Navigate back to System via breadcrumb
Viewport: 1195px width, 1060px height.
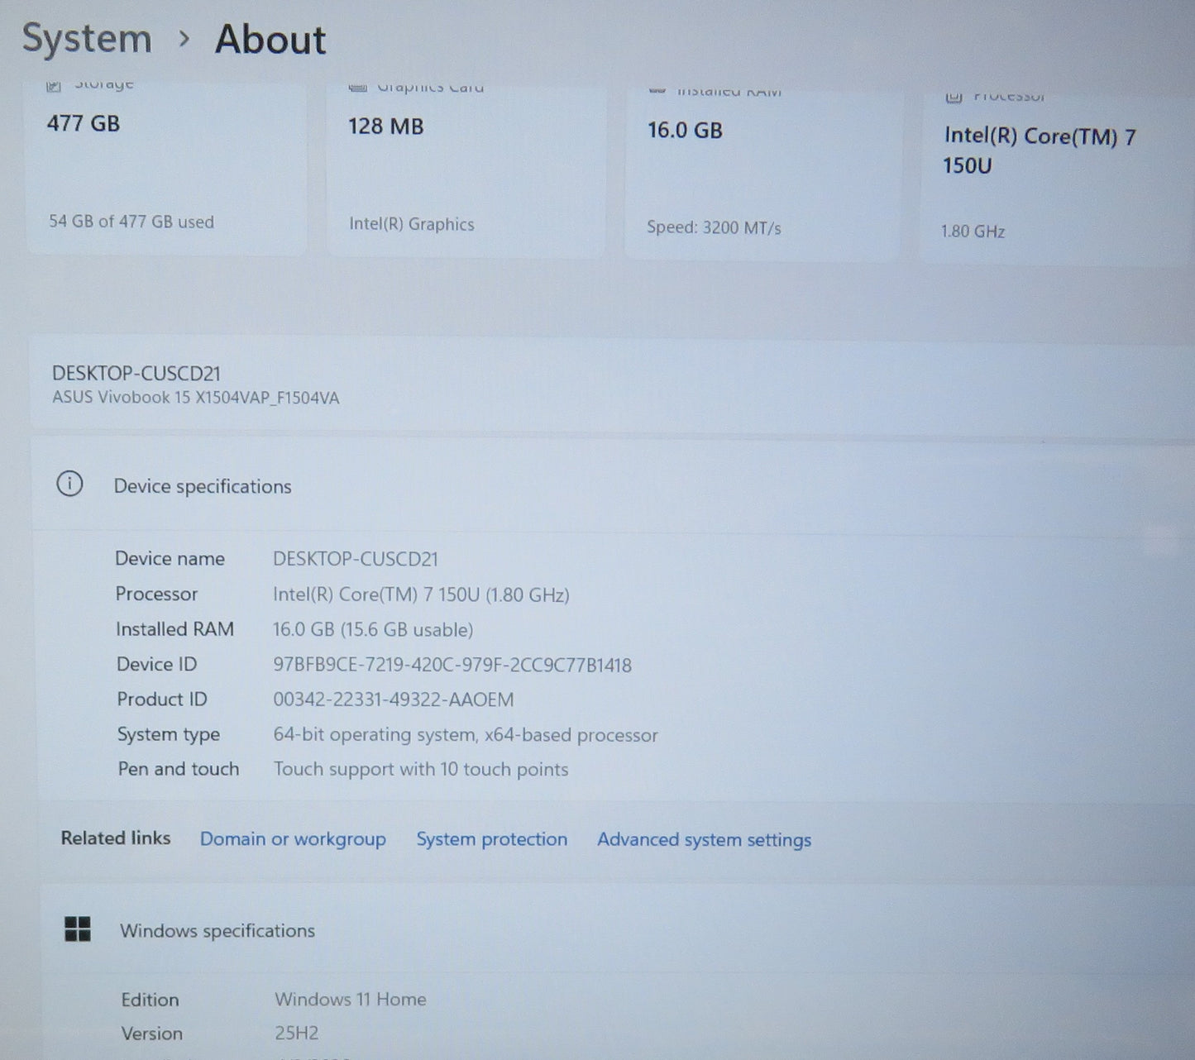tap(87, 38)
